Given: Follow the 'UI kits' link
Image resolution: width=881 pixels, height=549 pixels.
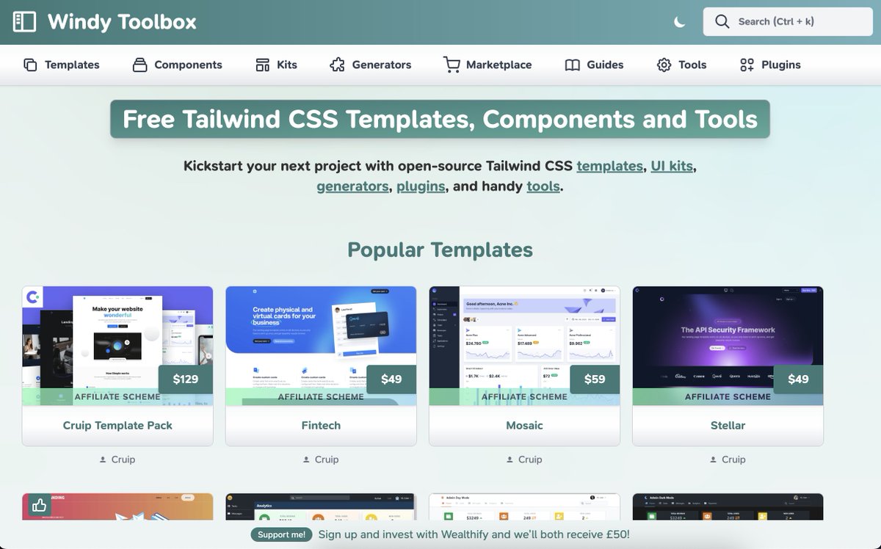Looking at the screenshot, I should pos(672,166).
